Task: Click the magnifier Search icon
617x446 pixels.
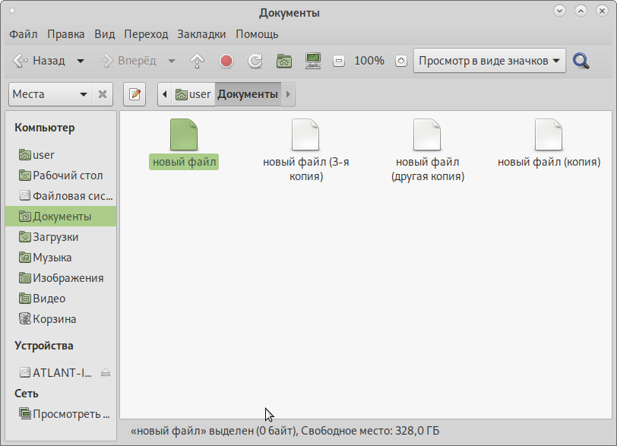Action: point(581,61)
